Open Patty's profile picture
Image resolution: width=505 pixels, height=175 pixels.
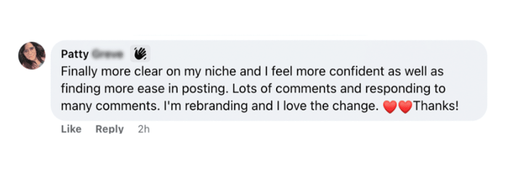[32, 55]
